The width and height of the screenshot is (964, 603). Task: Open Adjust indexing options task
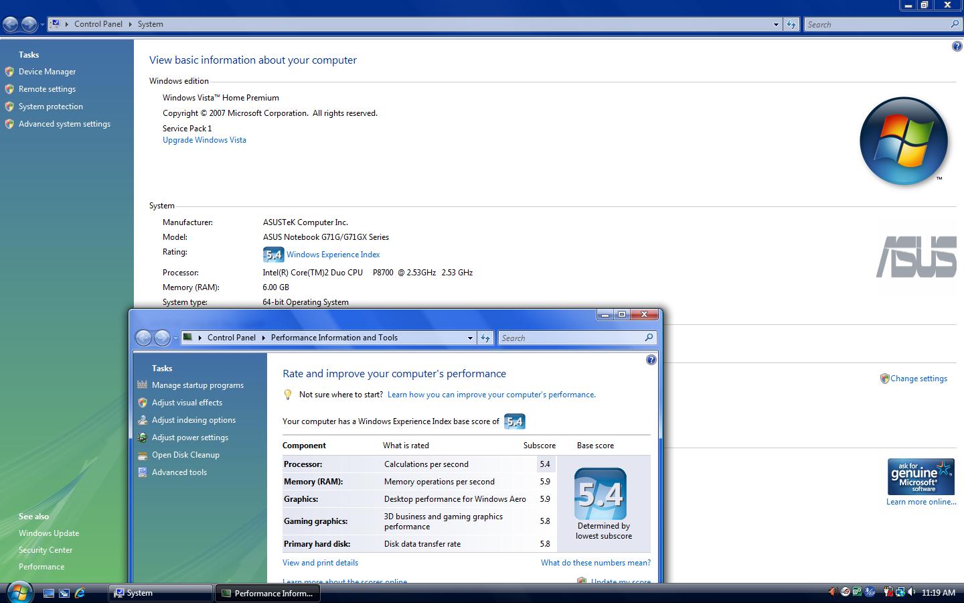tap(193, 420)
